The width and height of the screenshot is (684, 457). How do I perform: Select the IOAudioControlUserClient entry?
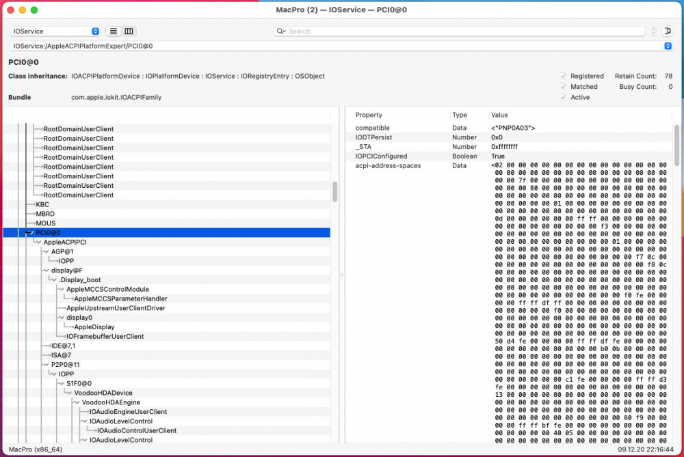click(137, 430)
